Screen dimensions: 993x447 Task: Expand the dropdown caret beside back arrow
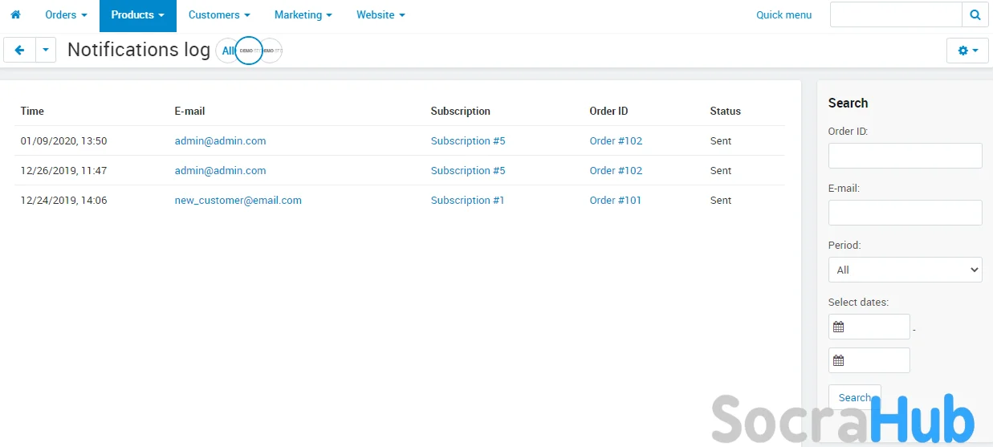pyautogui.click(x=46, y=50)
